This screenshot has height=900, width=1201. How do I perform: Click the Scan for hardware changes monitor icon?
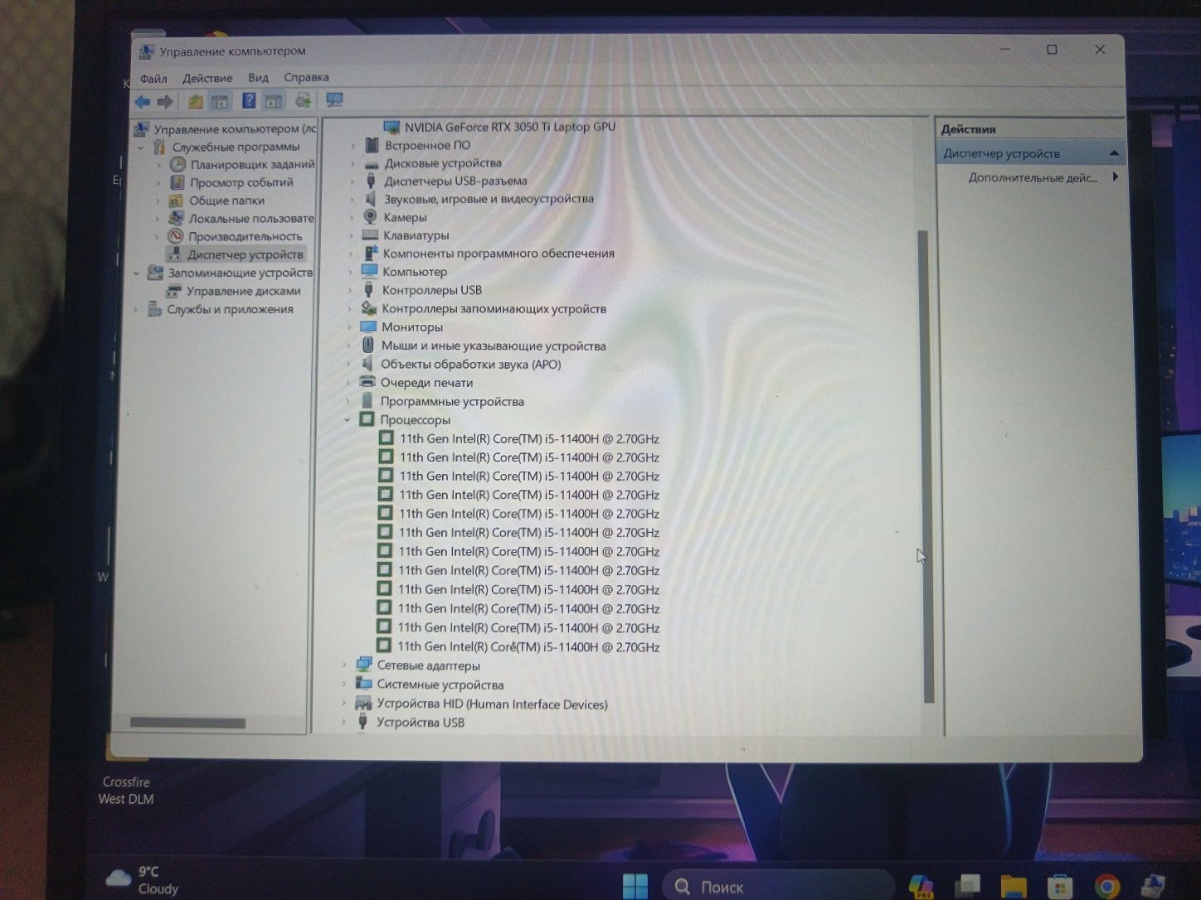tap(334, 101)
